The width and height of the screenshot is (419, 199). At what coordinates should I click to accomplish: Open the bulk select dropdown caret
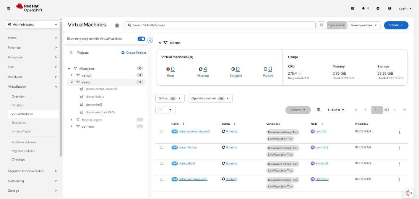tap(170, 110)
